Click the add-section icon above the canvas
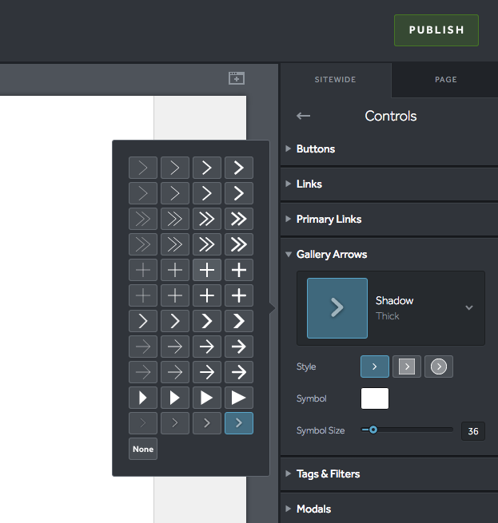The width and height of the screenshot is (498, 523). pyautogui.click(x=236, y=78)
